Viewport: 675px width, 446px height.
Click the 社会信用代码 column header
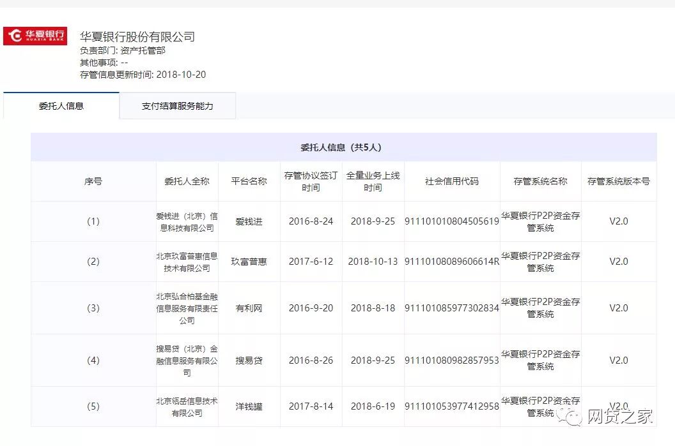(452, 181)
